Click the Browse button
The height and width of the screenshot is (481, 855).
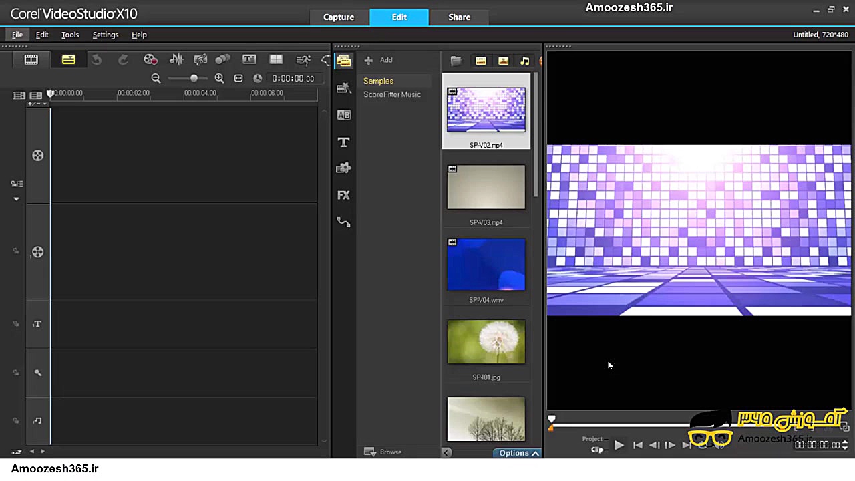click(x=383, y=452)
